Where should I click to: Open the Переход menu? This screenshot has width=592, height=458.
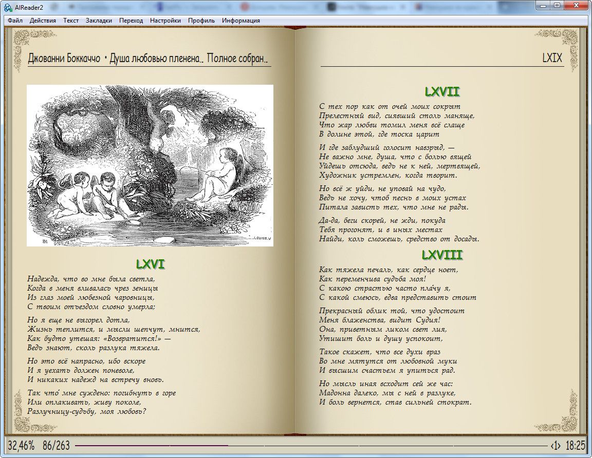(x=131, y=21)
